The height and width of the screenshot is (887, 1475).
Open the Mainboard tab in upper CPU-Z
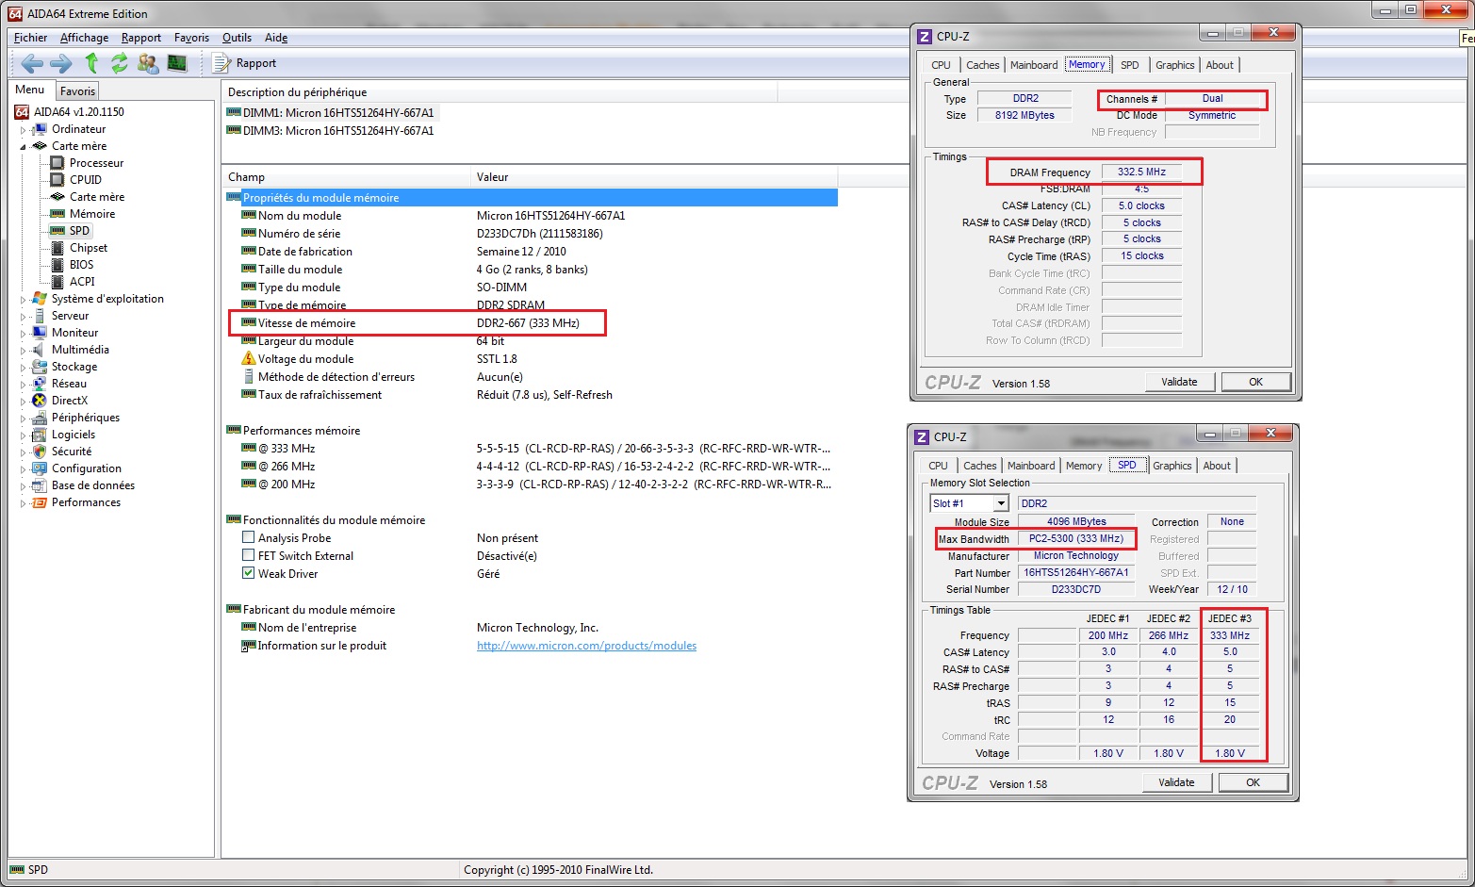click(1033, 65)
